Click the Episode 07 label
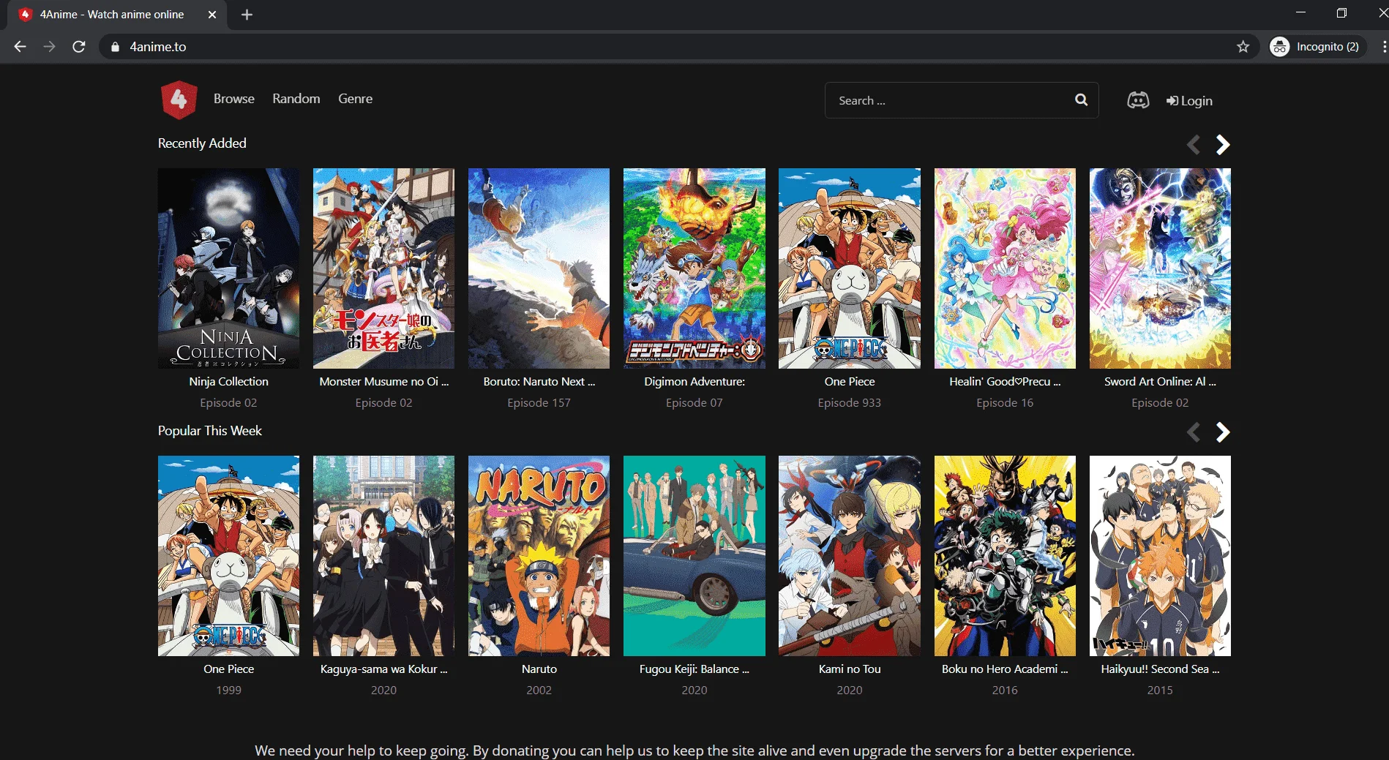 click(694, 402)
